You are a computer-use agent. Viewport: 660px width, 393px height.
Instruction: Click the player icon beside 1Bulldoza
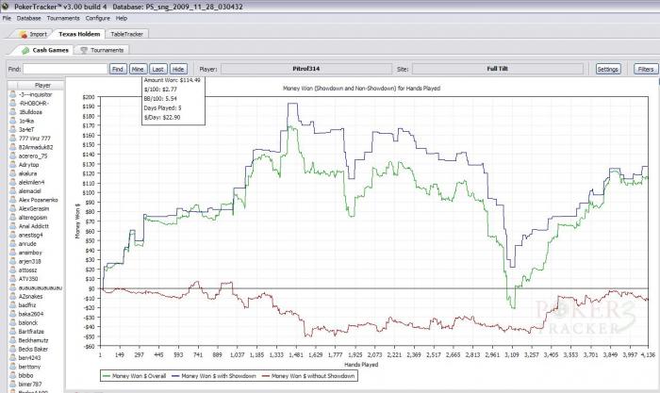(x=13, y=112)
